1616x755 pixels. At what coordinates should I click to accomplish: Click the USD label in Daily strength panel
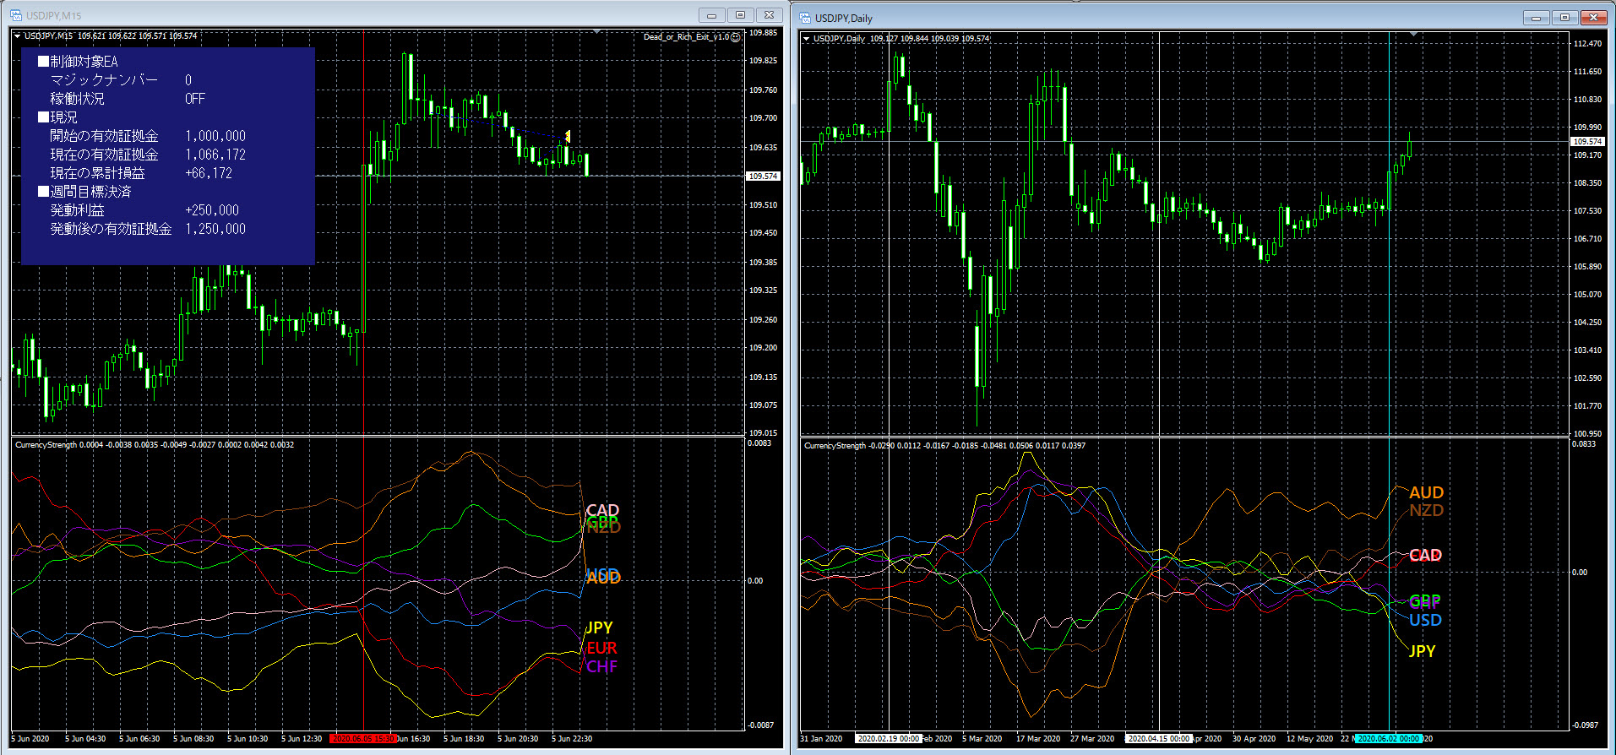(x=1425, y=620)
